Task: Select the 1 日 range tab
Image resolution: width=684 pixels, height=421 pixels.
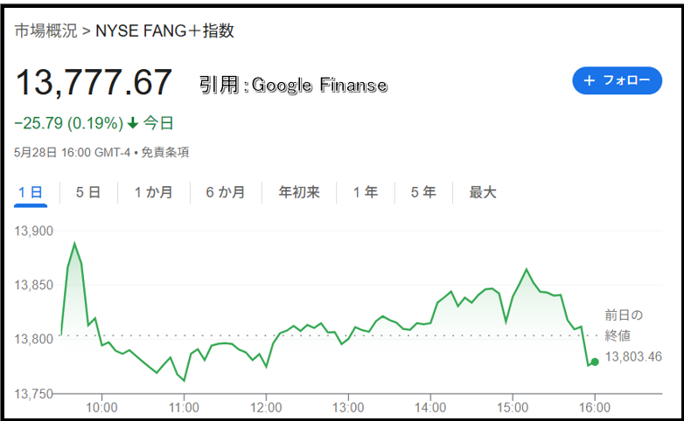Action: (x=31, y=192)
